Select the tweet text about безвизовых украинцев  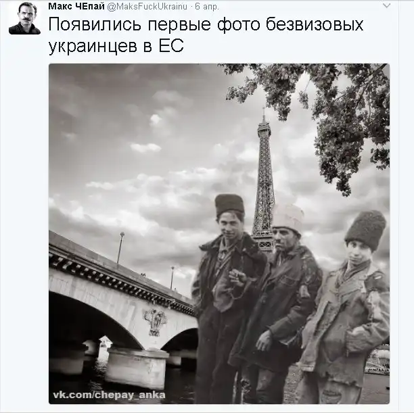pos(206,35)
